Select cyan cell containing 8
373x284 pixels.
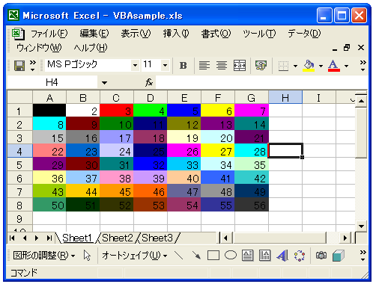49,124
